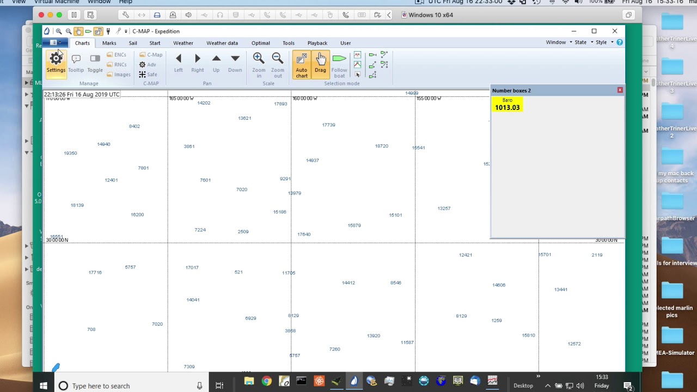This screenshot has width=697, height=392.
Task: Open C-MAP Adv settings
Action: 148,65
